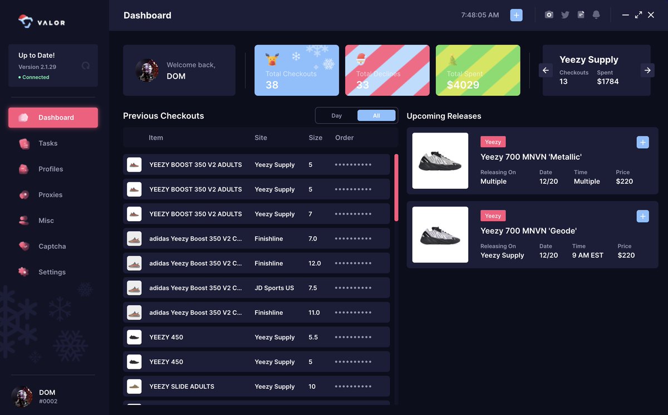The width and height of the screenshot is (668, 415).
Task: Click the Dashboard sidebar icon
Action: point(23,118)
